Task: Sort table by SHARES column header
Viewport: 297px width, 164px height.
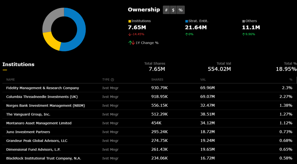Action: point(157,80)
